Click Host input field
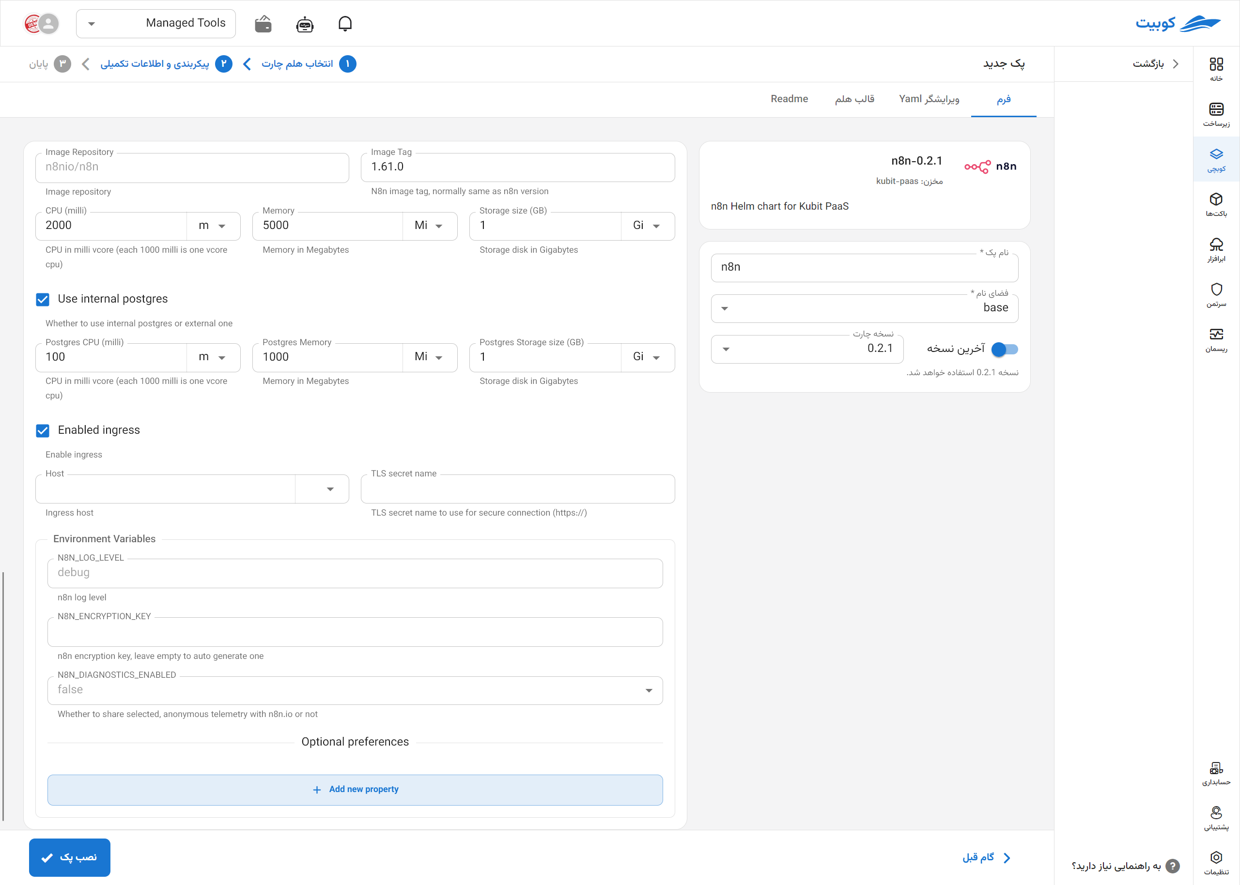The width and height of the screenshot is (1240, 885). tap(165, 489)
